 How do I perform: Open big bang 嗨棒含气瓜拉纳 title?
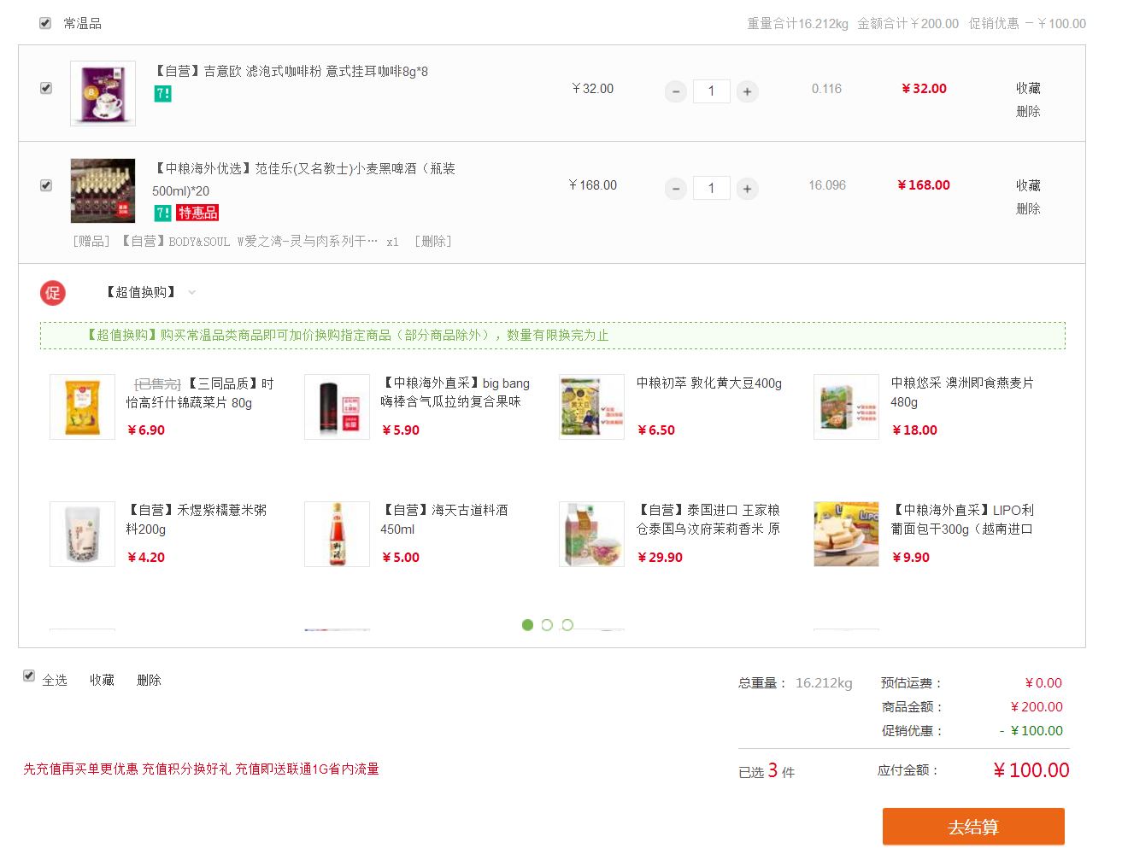point(455,393)
